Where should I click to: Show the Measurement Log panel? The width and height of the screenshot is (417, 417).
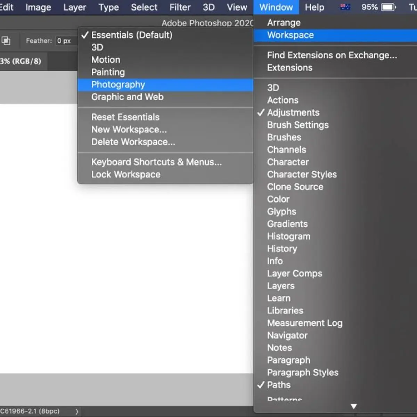click(x=335, y=323)
